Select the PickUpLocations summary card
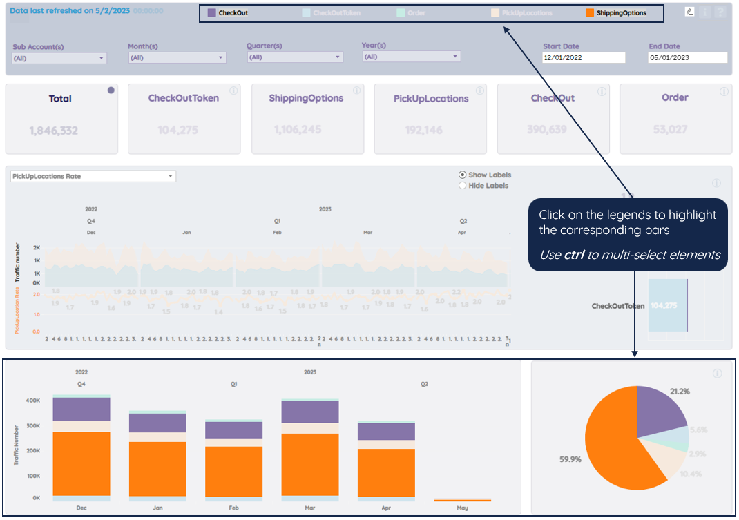Screen dimensions: 739x520 click(430, 119)
